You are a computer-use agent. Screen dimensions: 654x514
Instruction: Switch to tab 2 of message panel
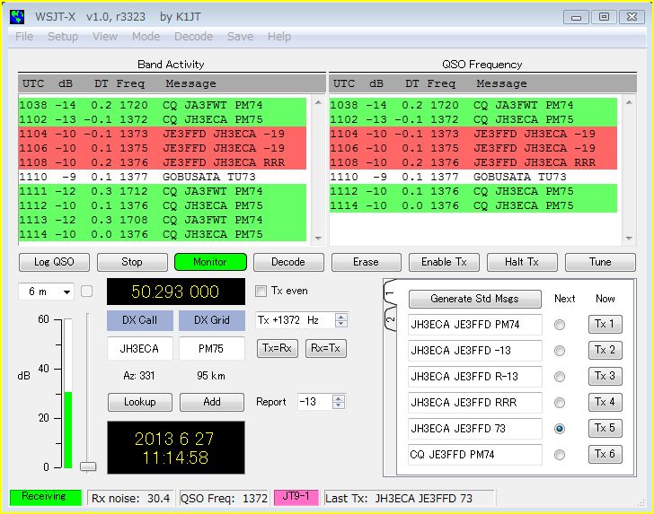[x=391, y=320]
